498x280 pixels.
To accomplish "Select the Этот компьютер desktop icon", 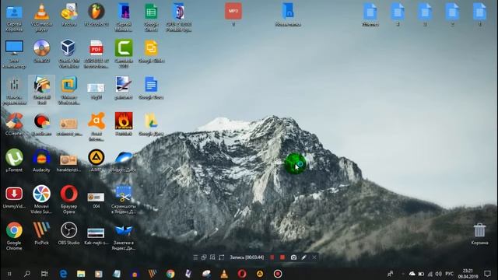I will (14, 54).
